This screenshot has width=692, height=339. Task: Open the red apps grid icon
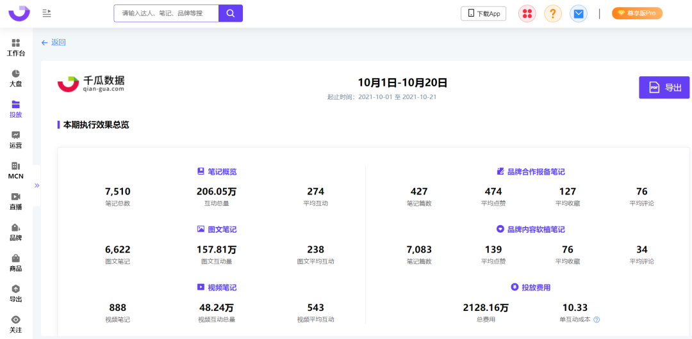[x=527, y=13]
